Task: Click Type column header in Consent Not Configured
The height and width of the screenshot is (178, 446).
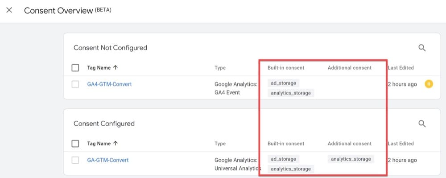Action: (220, 68)
